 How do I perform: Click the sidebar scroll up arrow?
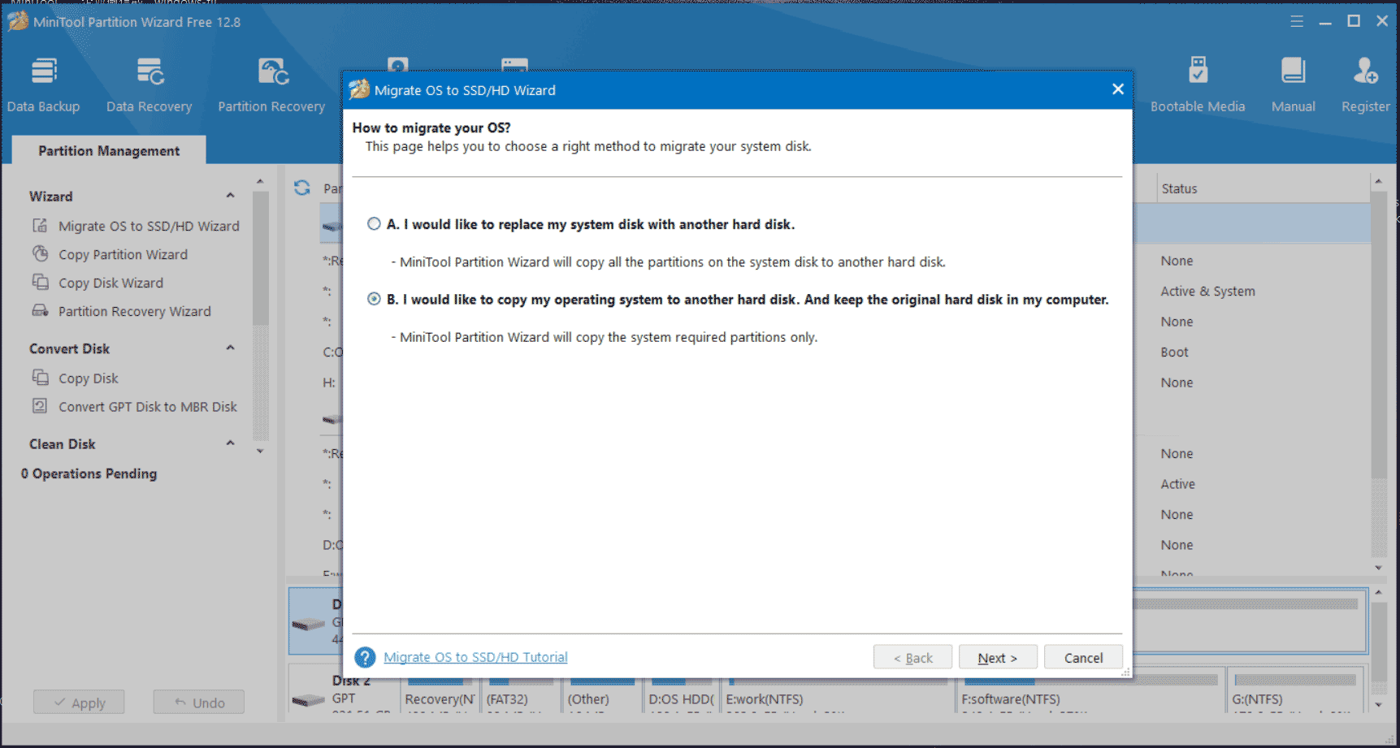(x=260, y=181)
